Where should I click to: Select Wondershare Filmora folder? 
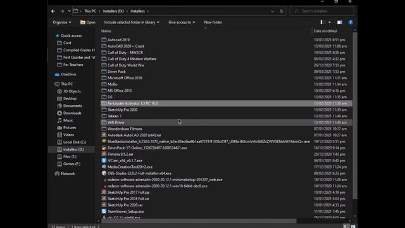(x=125, y=129)
